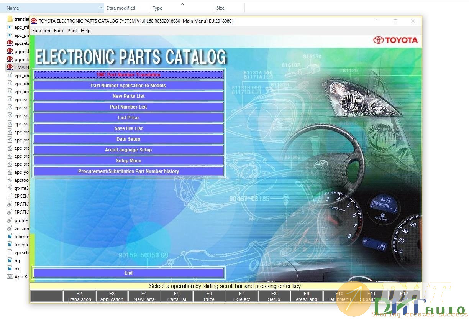Close the Toyota EPC window
This screenshot has width=469, height=319.
point(413,21)
